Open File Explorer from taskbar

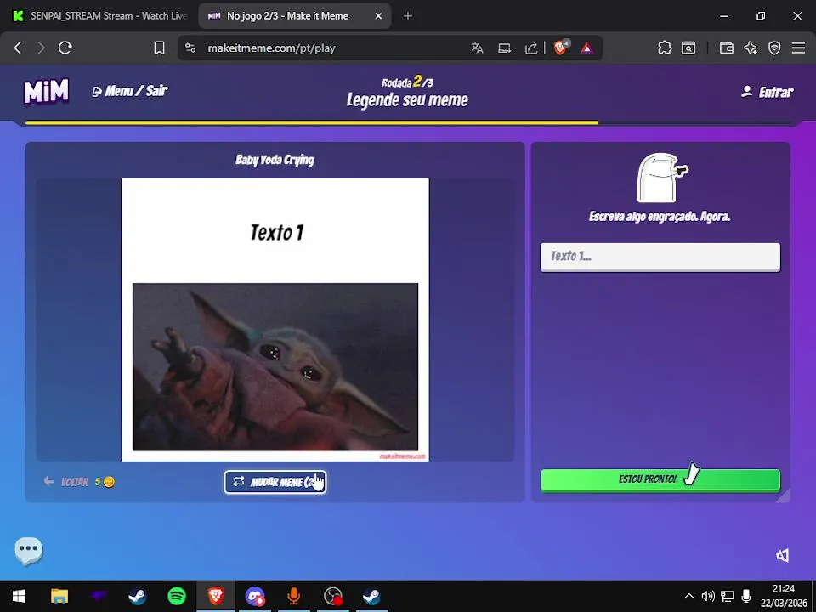[59, 597]
